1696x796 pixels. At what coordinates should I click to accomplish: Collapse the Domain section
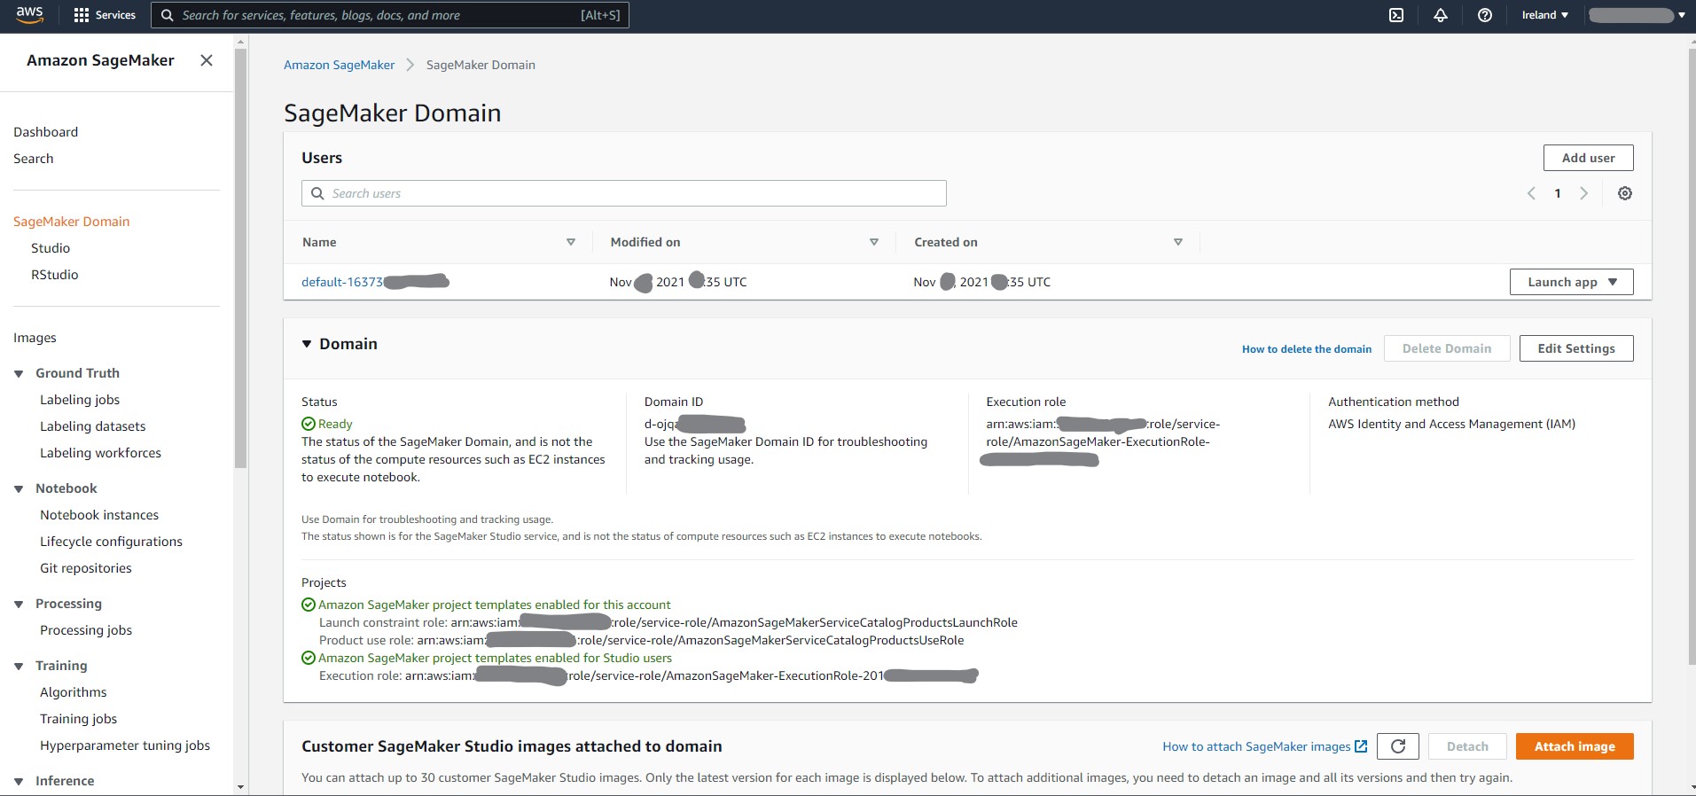pos(307,344)
